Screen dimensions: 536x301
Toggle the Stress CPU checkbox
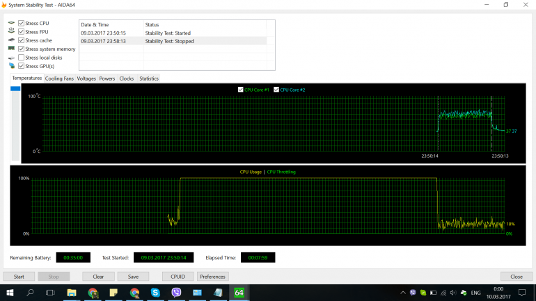pyautogui.click(x=21, y=23)
